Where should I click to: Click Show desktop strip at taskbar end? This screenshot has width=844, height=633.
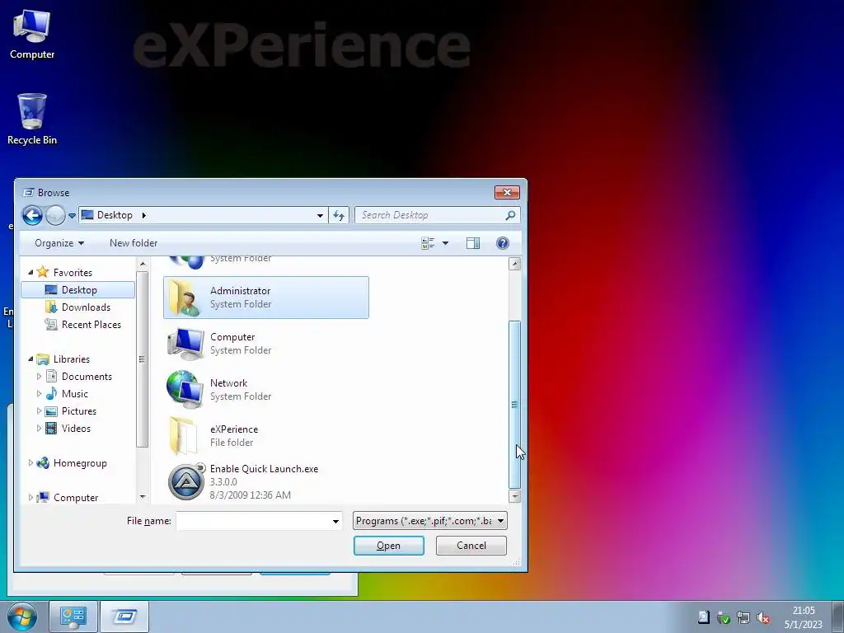(838, 617)
